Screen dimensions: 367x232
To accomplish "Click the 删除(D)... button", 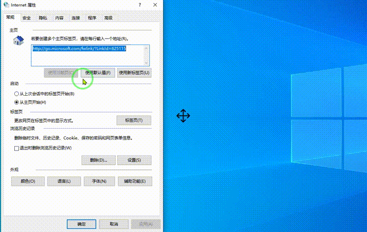I will click(98, 160).
